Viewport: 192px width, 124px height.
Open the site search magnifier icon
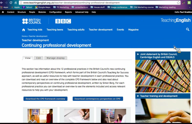tap(188, 30)
